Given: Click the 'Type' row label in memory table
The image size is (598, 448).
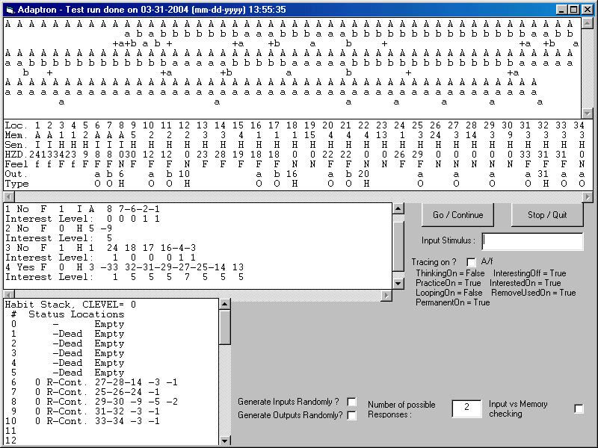Looking at the screenshot, I should click(x=16, y=184).
